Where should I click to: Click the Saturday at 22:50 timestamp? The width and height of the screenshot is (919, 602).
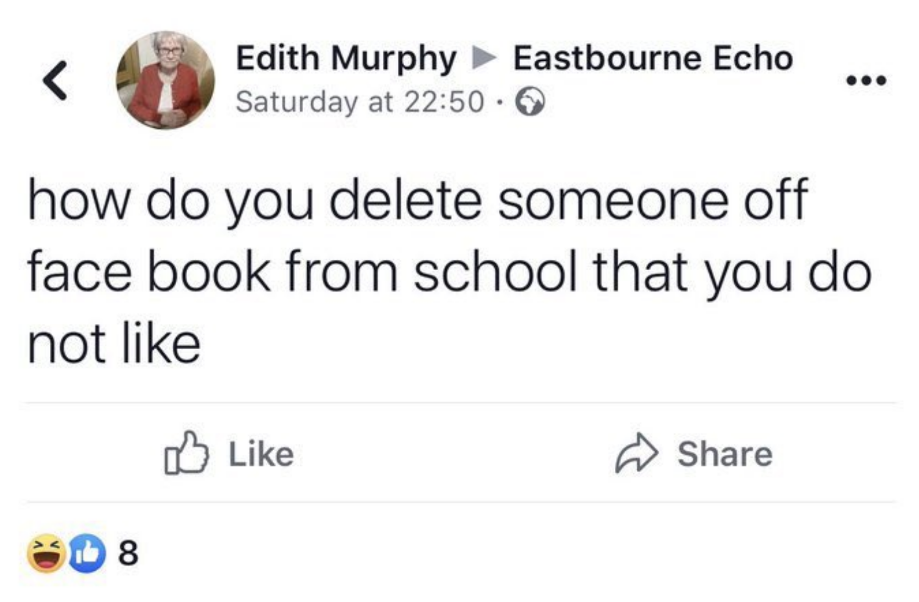click(x=359, y=102)
